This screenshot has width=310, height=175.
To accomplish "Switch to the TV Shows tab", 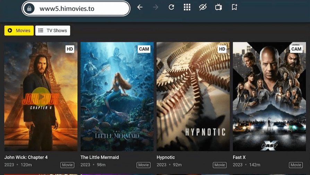I will point(53,31).
